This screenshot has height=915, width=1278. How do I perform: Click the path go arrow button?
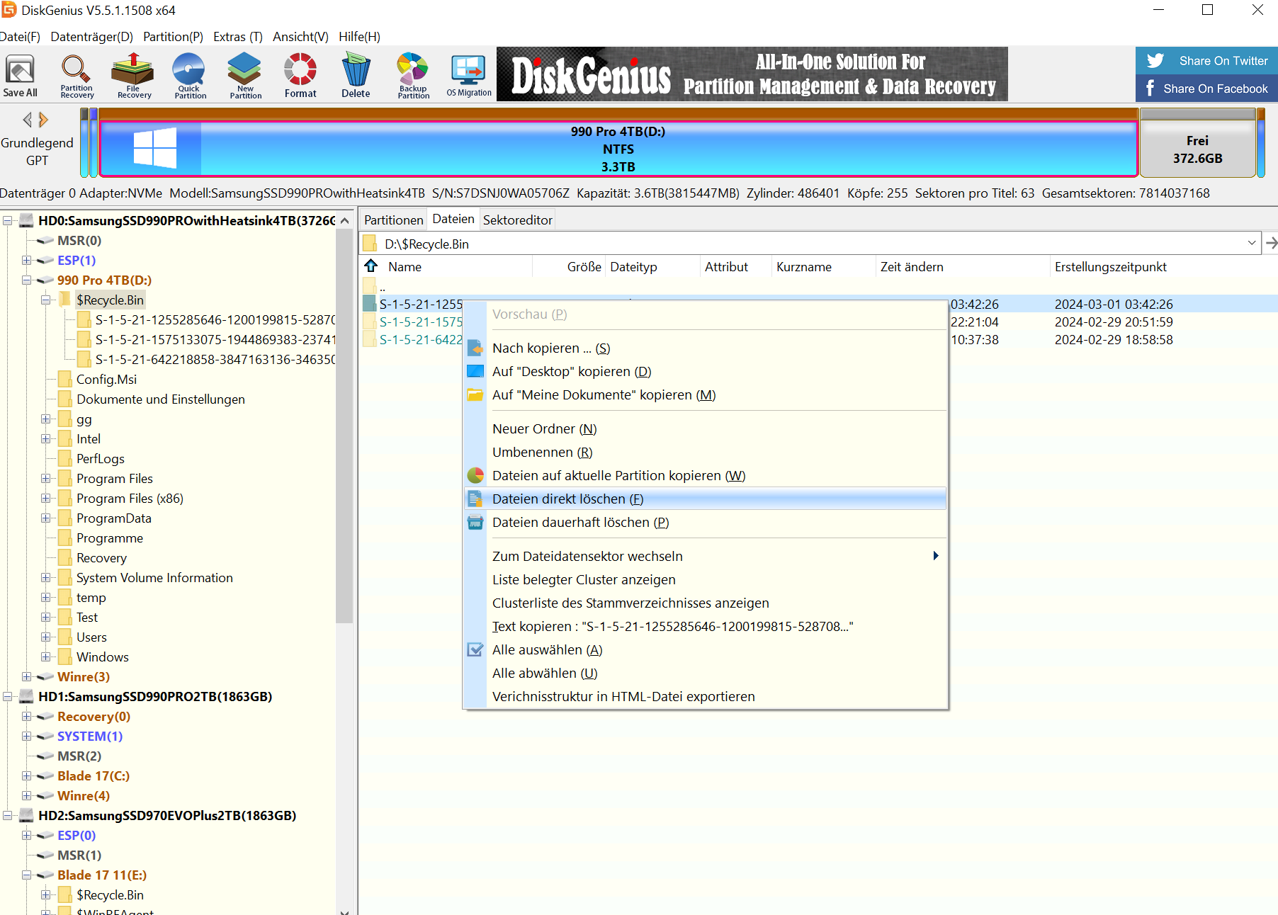pyautogui.click(x=1271, y=243)
